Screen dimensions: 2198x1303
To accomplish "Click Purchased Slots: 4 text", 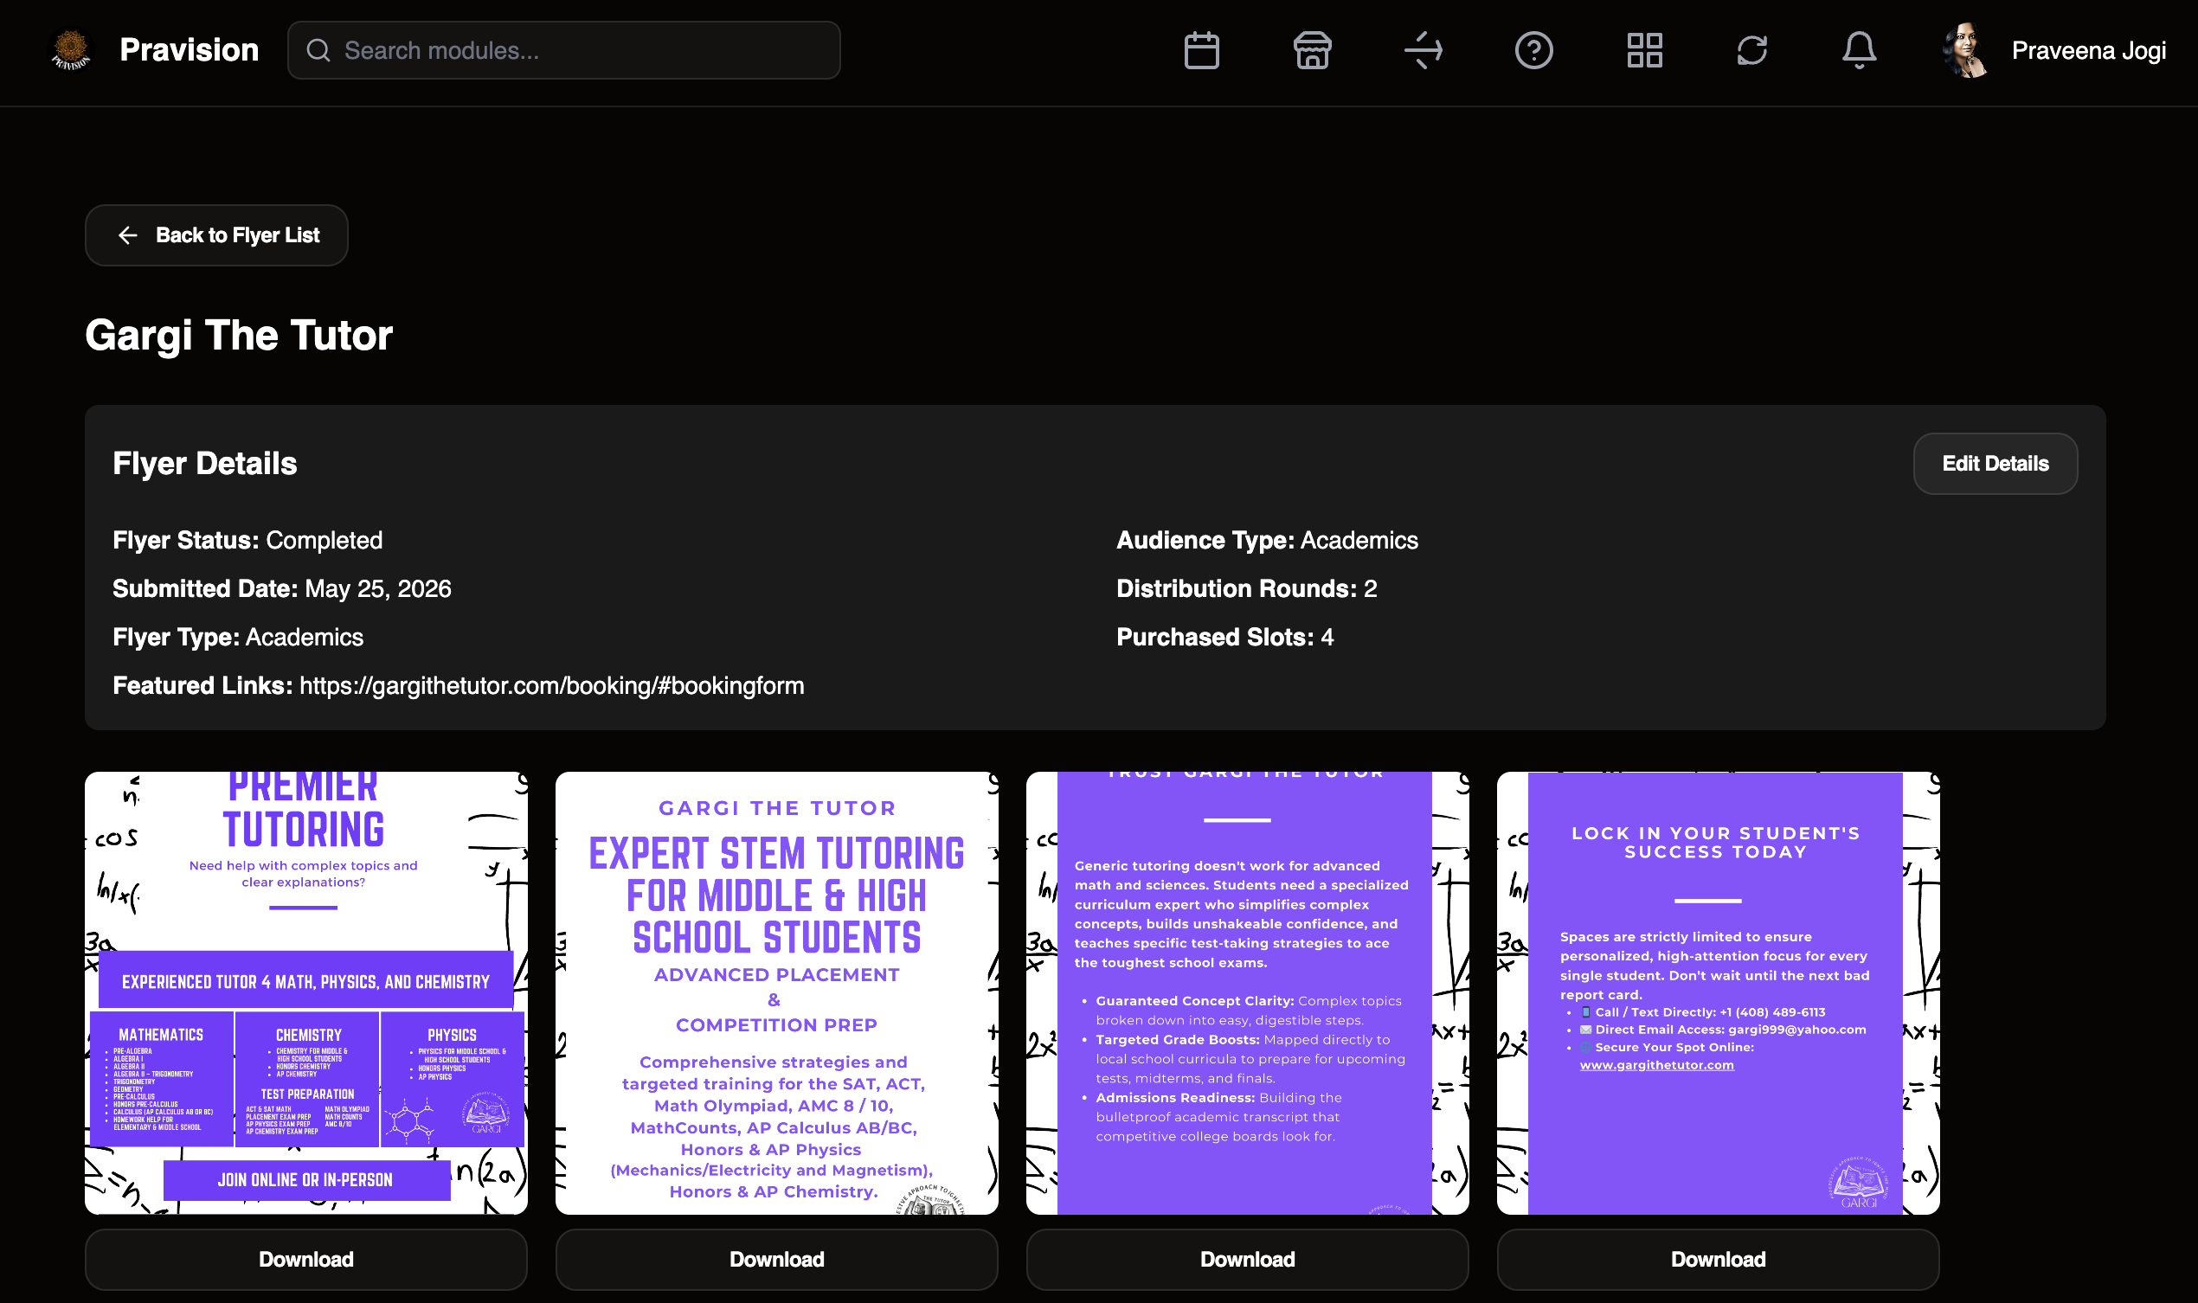I will pyautogui.click(x=1224, y=637).
